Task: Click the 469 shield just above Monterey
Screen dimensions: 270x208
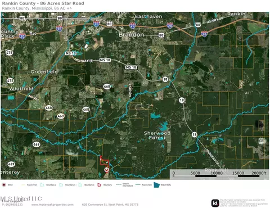Action: [11, 164]
